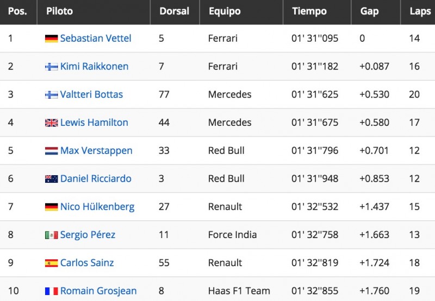The image size is (435, 301).
Task: Click the Australian flag beside Daniel Ricciardo
Action: [x=51, y=179]
